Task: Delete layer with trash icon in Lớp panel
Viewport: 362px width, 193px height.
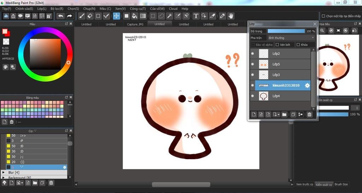Action: point(309,114)
